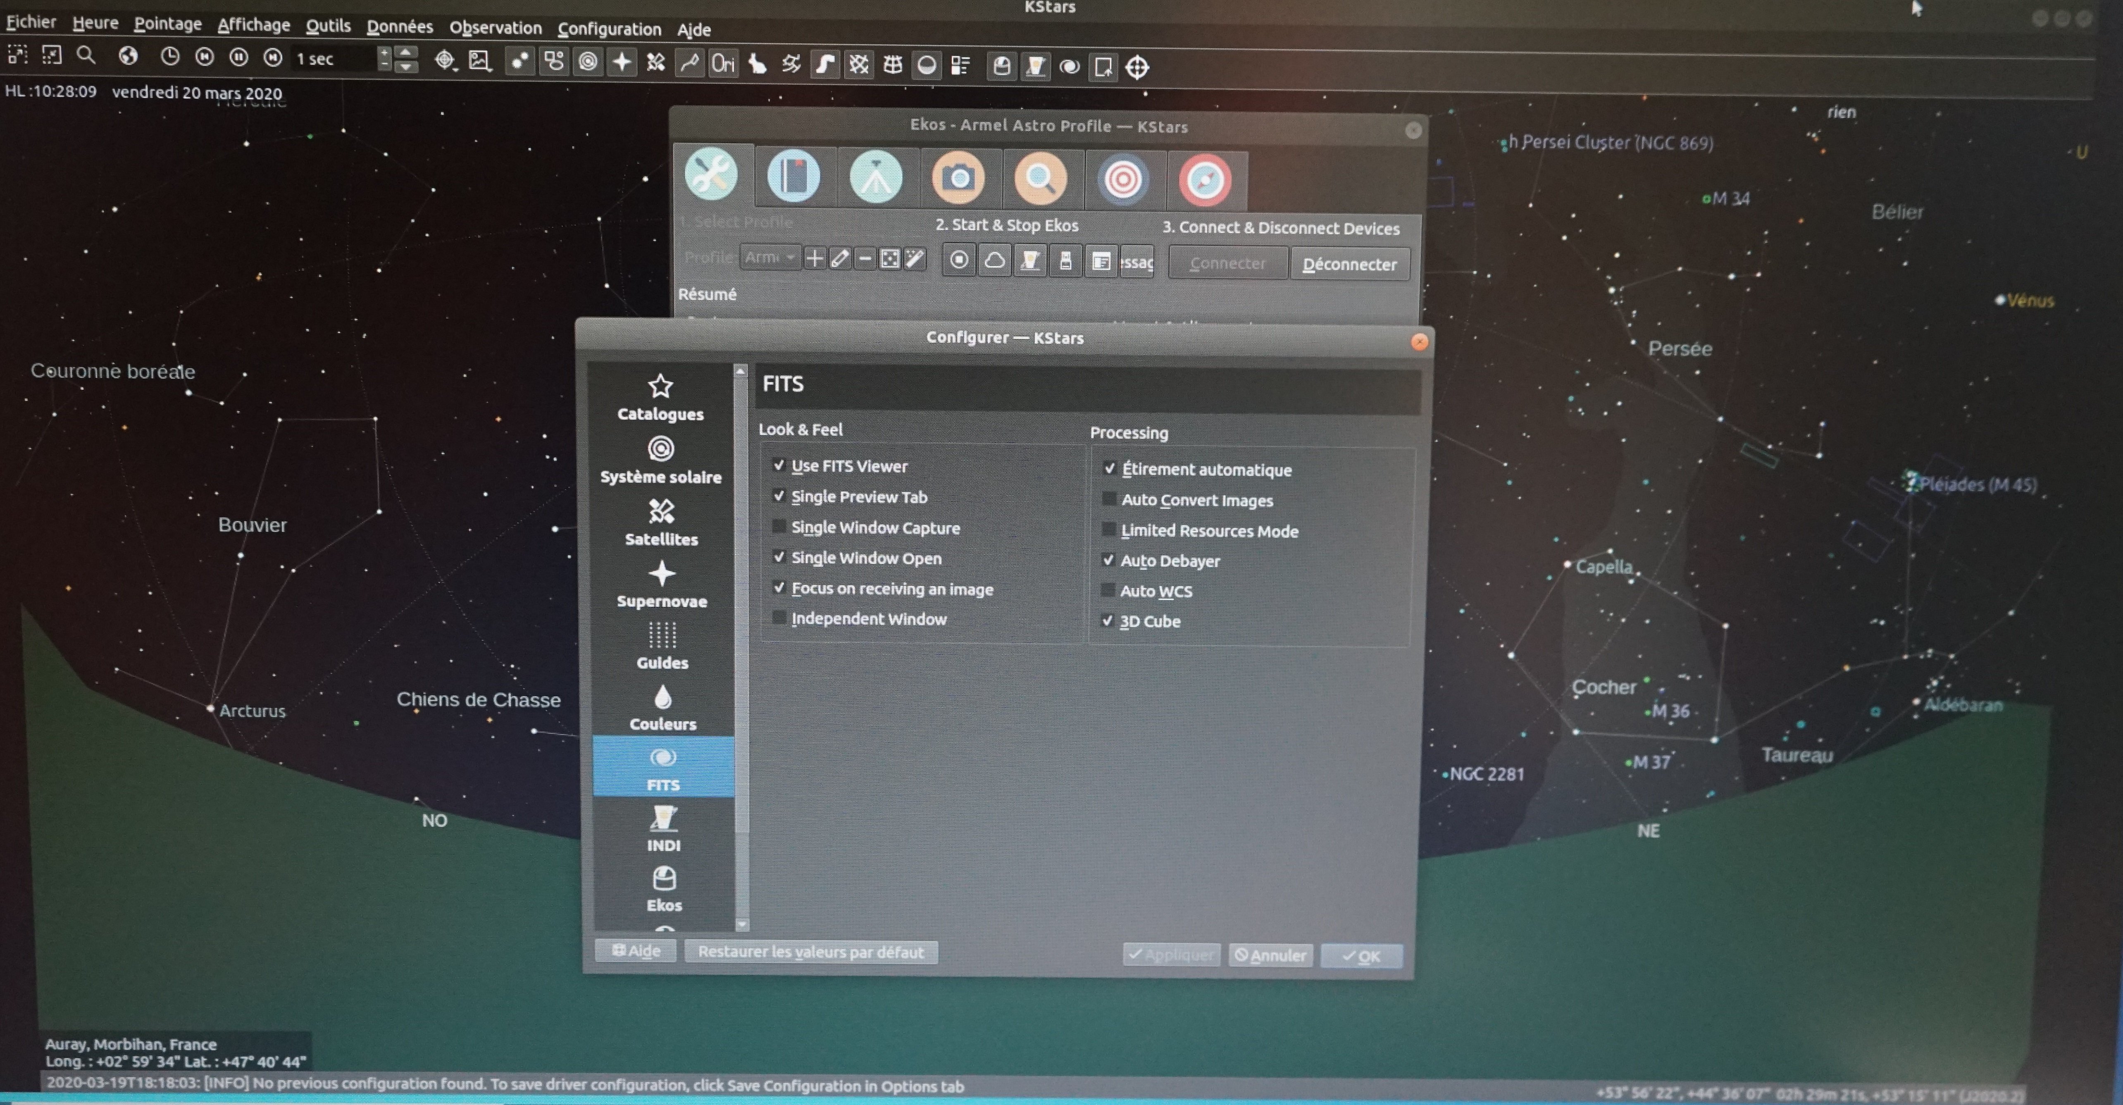Viewport: 2123px width, 1105px height.
Task: Open the Ekos Guide module compass icon
Action: point(1204,180)
